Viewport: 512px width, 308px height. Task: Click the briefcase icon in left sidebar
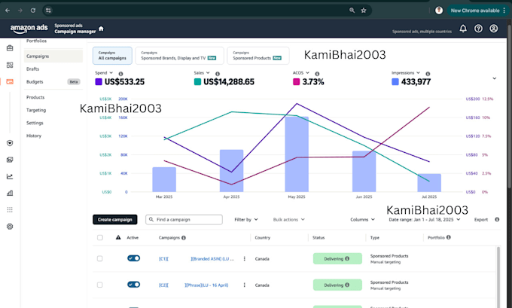point(10,48)
